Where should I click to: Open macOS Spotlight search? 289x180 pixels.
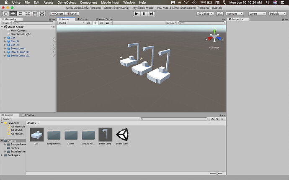point(268,3)
